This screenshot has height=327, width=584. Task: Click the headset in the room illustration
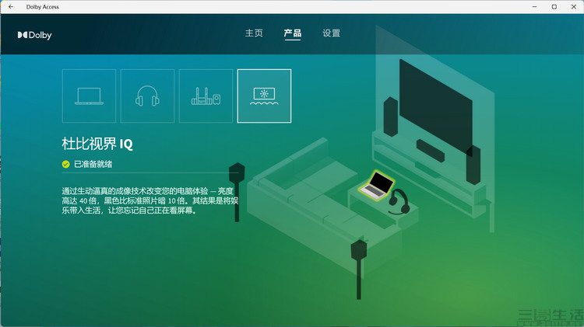tap(399, 200)
